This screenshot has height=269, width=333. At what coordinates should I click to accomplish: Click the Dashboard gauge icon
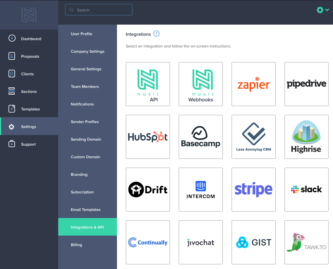click(x=12, y=38)
